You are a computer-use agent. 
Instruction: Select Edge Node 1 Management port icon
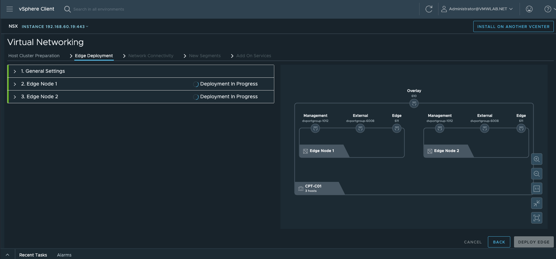[x=315, y=128]
